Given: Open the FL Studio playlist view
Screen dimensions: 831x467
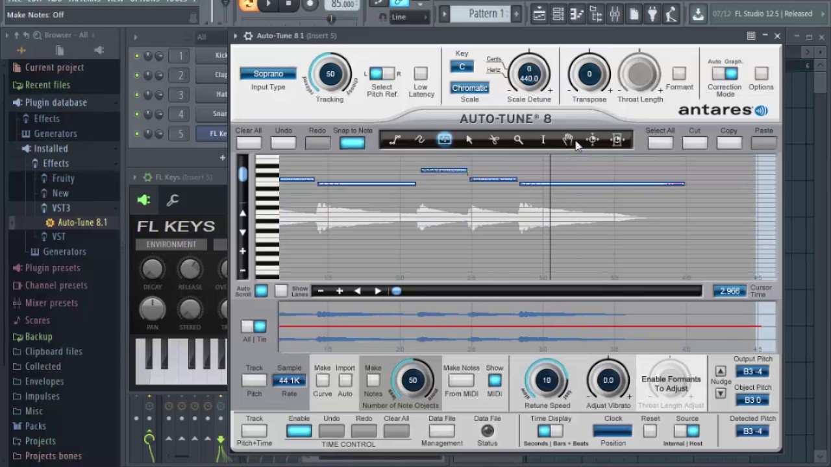Looking at the screenshot, I should pyautogui.click(x=538, y=13).
